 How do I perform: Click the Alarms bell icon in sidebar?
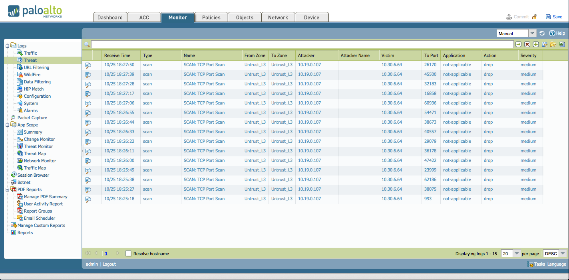pos(20,110)
